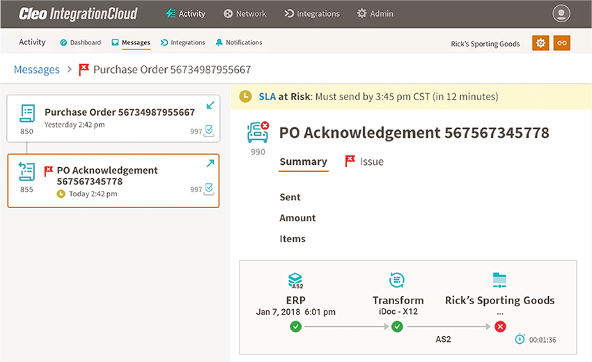The height and width of the screenshot is (362, 592).
Task: Click the SLA at Risk clock icon
Action: pos(245,97)
